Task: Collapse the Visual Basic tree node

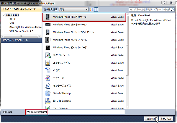Action: pyautogui.click(x=4, y=15)
